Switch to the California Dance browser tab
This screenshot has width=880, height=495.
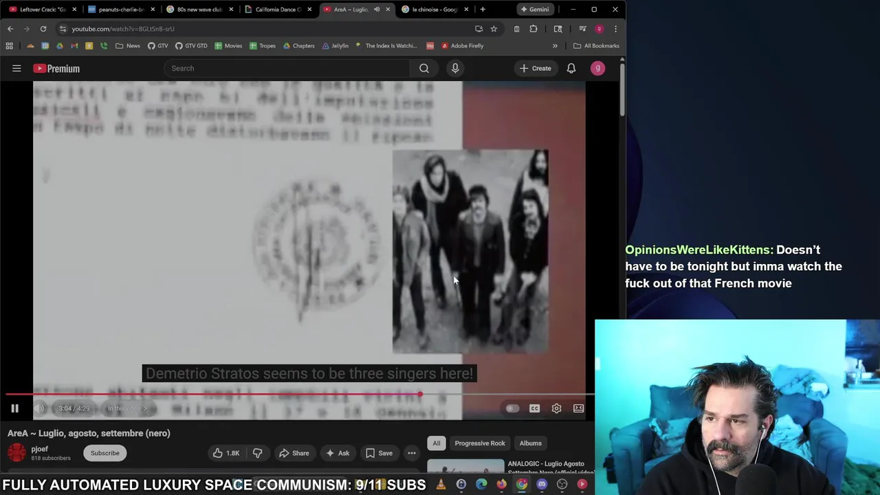[278, 10]
